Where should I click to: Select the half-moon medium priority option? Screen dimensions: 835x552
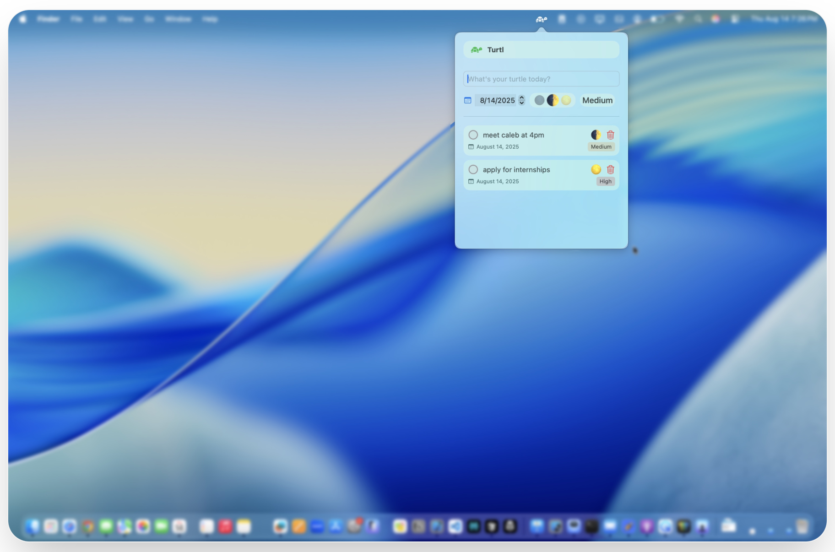coord(553,100)
